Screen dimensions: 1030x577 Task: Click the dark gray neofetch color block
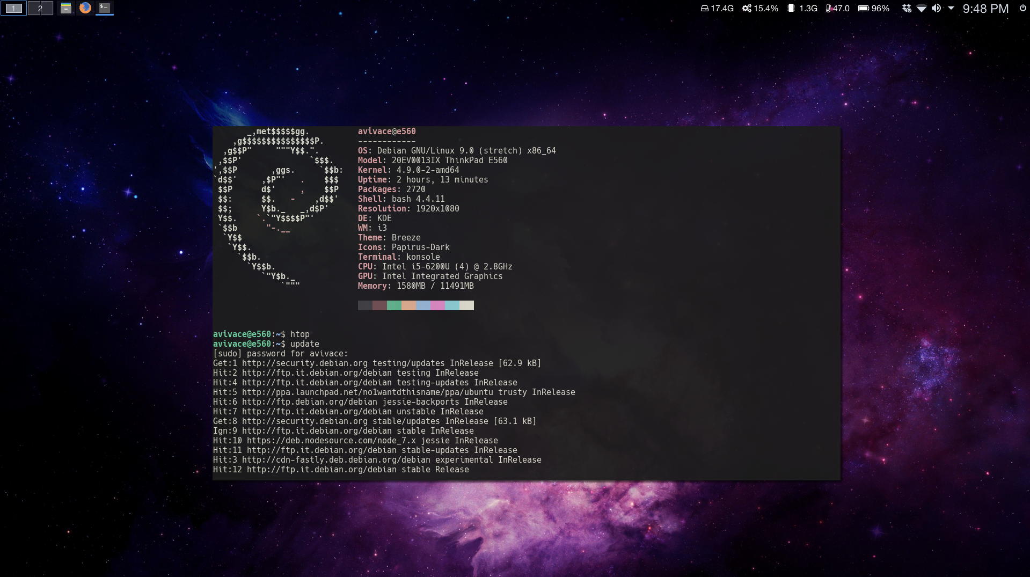[365, 305]
